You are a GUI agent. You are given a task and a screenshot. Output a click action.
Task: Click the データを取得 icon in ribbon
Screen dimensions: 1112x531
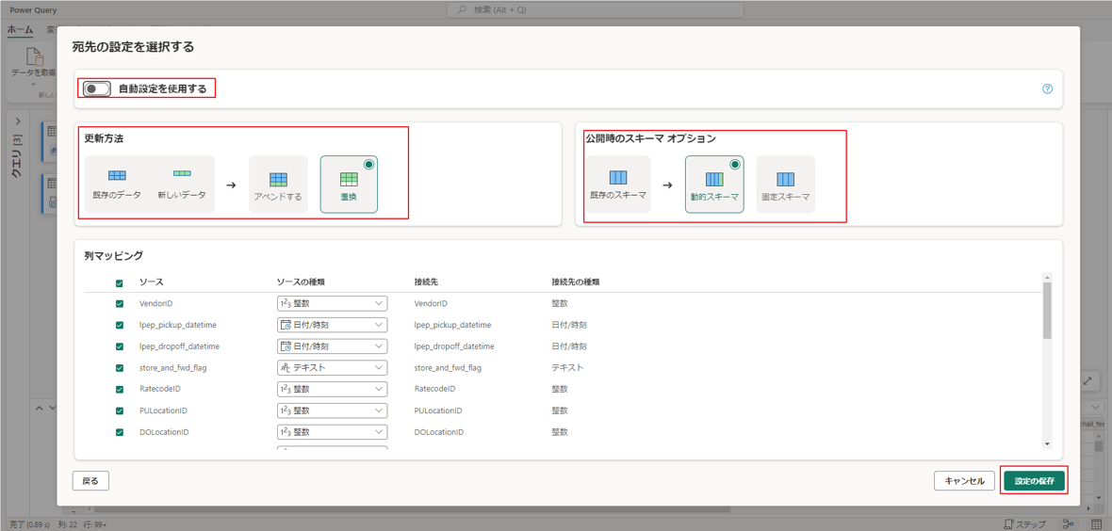[34, 60]
